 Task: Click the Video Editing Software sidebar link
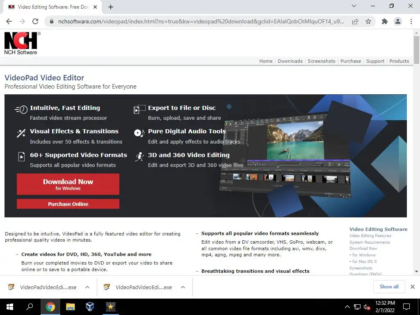click(378, 229)
